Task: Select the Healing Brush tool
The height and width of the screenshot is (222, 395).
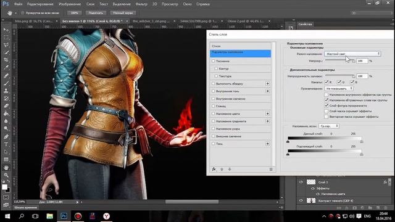Action: (x=6, y=75)
